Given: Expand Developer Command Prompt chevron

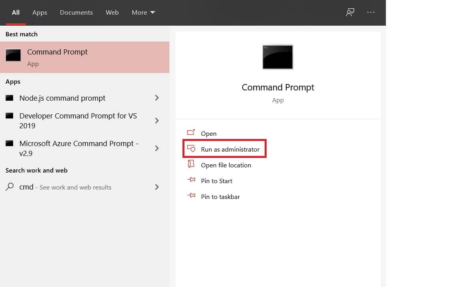Looking at the screenshot, I should pyautogui.click(x=157, y=120).
